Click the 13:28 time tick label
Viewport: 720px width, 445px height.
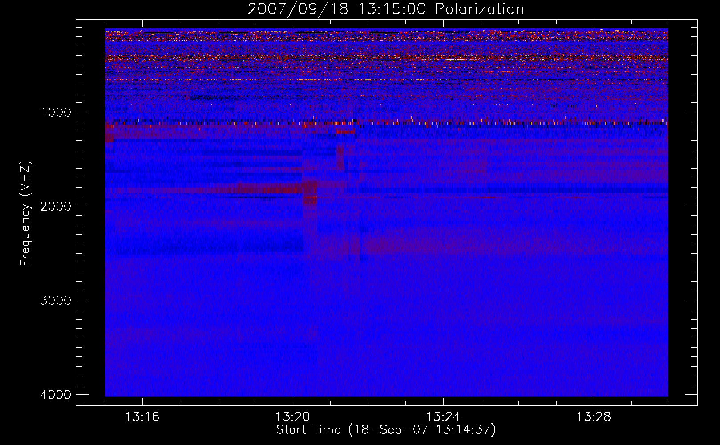coord(594,417)
